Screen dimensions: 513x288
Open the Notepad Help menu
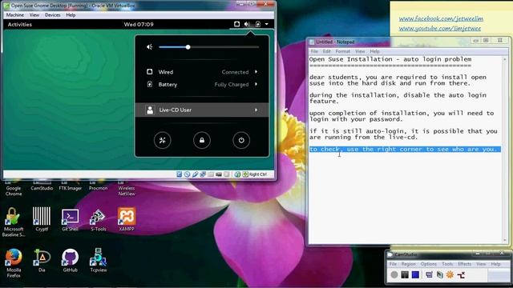point(374,51)
